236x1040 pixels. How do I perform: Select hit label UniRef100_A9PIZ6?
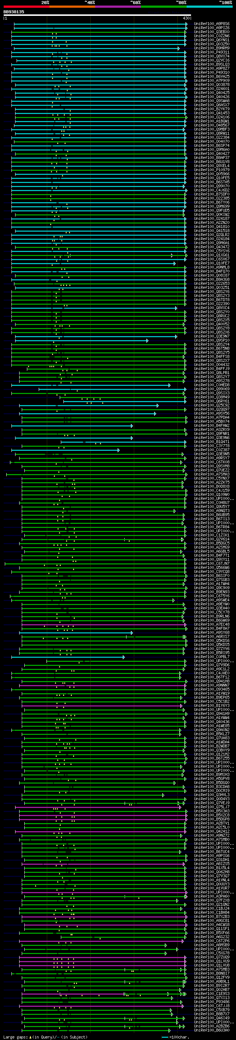click(x=212, y=28)
